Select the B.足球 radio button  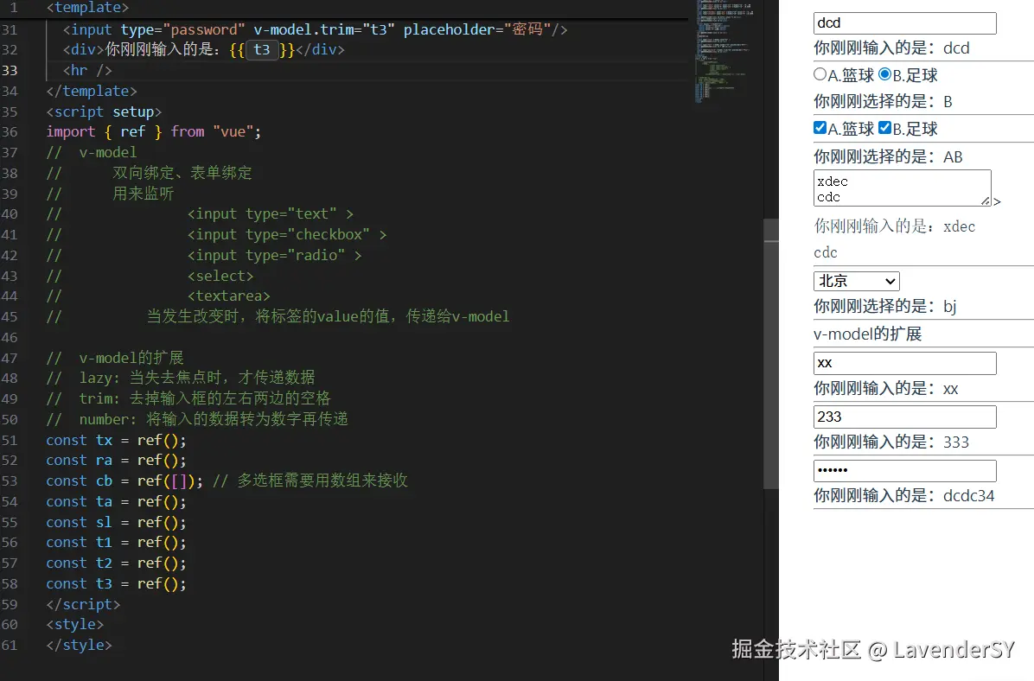(x=884, y=75)
